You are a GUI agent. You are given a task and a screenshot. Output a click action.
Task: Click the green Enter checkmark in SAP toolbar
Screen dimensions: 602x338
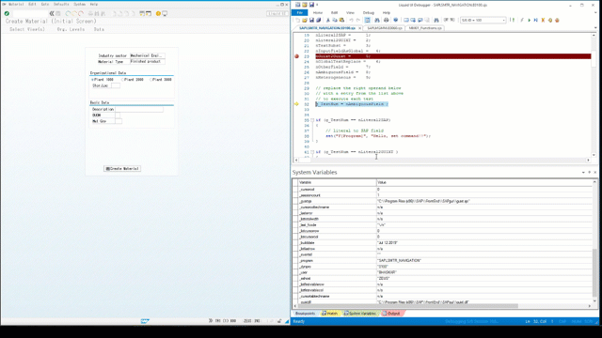coord(7,13)
